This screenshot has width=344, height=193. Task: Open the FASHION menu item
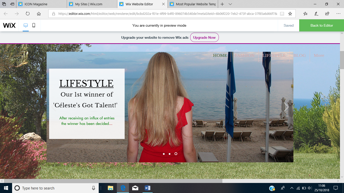[x=245, y=55]
